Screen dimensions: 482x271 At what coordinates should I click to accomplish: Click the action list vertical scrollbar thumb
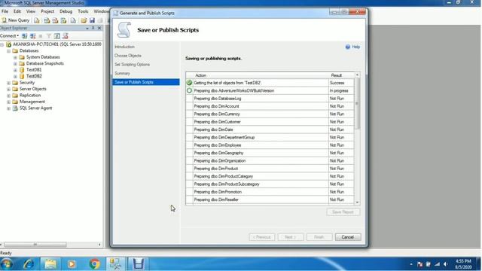point(357,103)
